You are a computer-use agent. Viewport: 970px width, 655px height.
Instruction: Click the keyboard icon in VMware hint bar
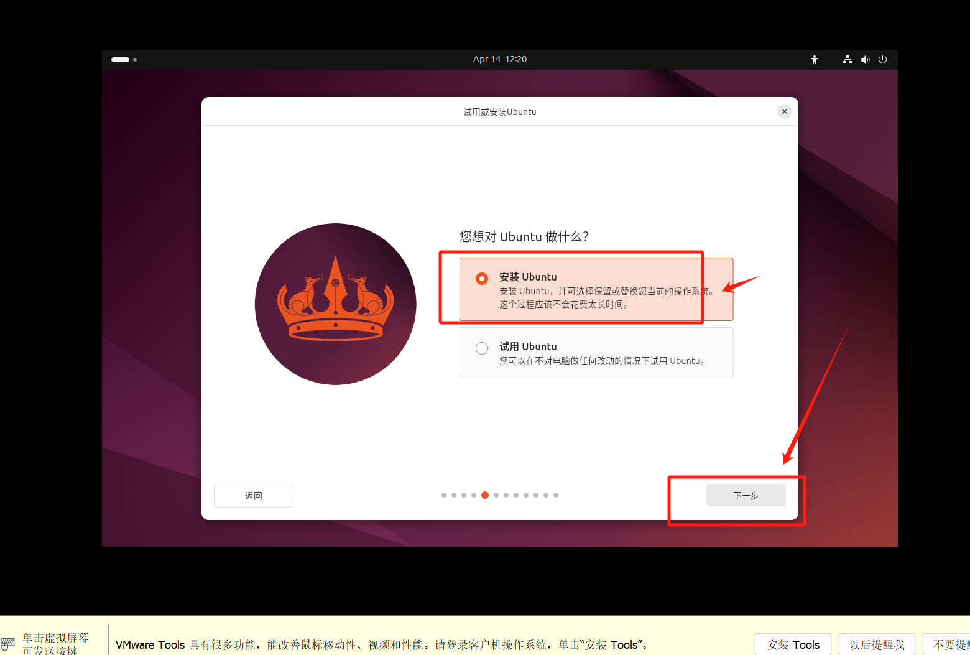pyautogui.click(x=8, y=643)
